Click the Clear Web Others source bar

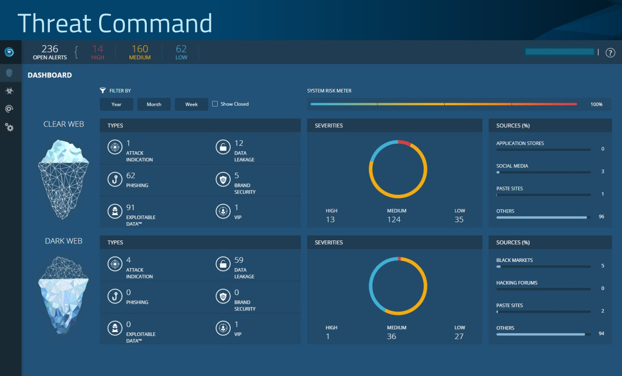(543, 217)
